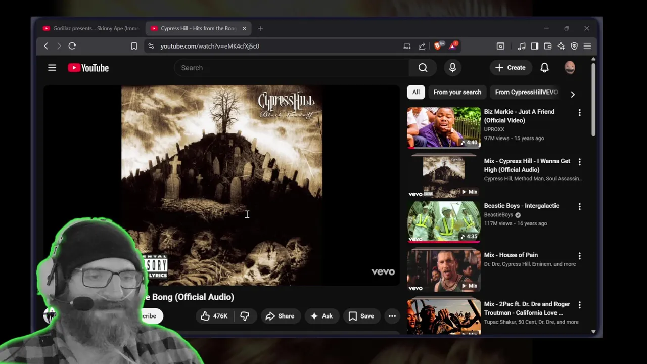Screen dimensions: 647x364
Task: Open YouTube notifications bell
Action: (x=544, y=67)
